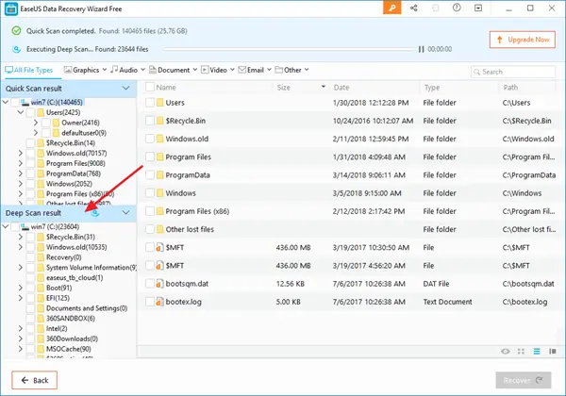Open the Video filter tab
This screenshot has height=396, width=566.
[218, 70]
